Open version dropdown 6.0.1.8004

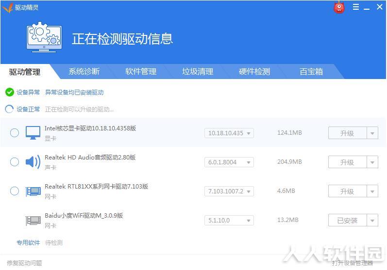229,162
